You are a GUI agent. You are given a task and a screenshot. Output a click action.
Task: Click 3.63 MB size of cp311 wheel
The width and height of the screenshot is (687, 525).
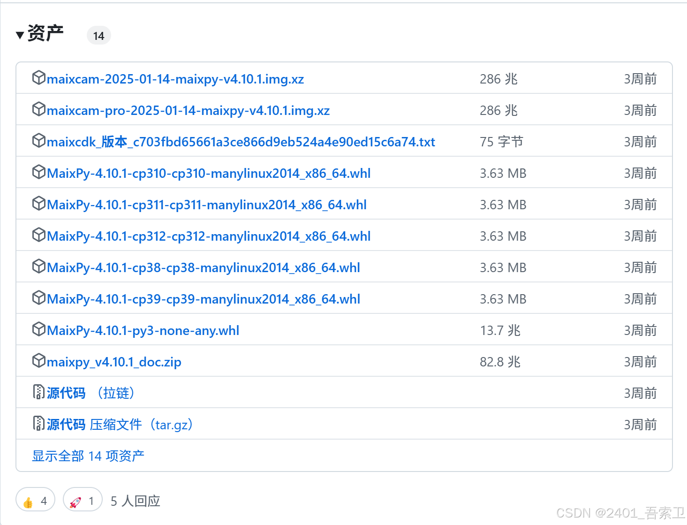point(503,205)
